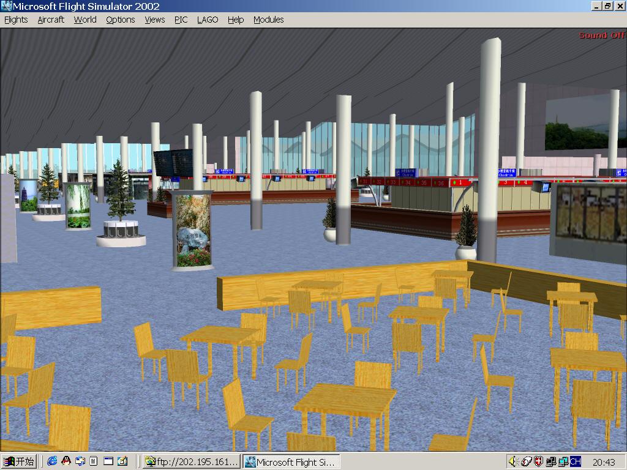Open the Options menu
This screenshot has width=627, height=470.
click(x=121, y=20)
